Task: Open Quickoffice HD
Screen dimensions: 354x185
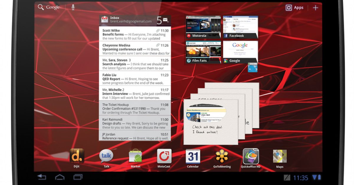Action: pos(251,156)
